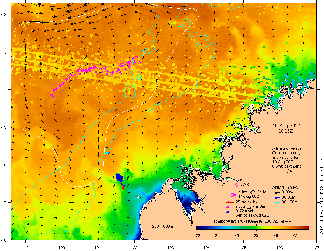Image resolution: width=324 pixels, height=251 pixels.
Task: Click the time label 20:28Z
Action: [286, 131]
